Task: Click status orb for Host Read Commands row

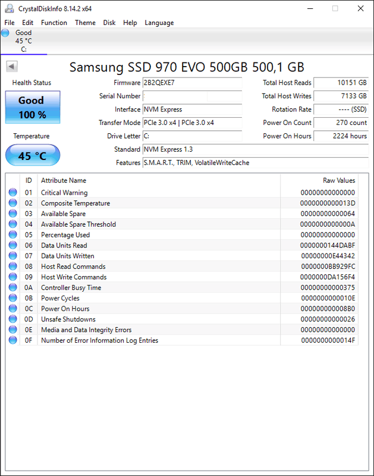Action: (12, 266)
